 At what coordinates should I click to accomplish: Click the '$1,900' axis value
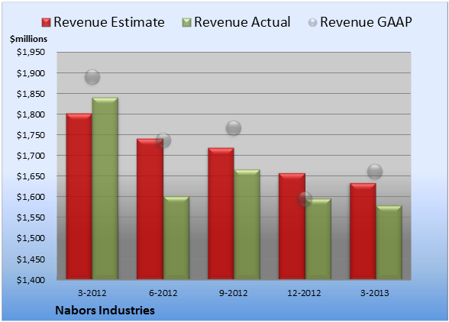tap(31, 73)
